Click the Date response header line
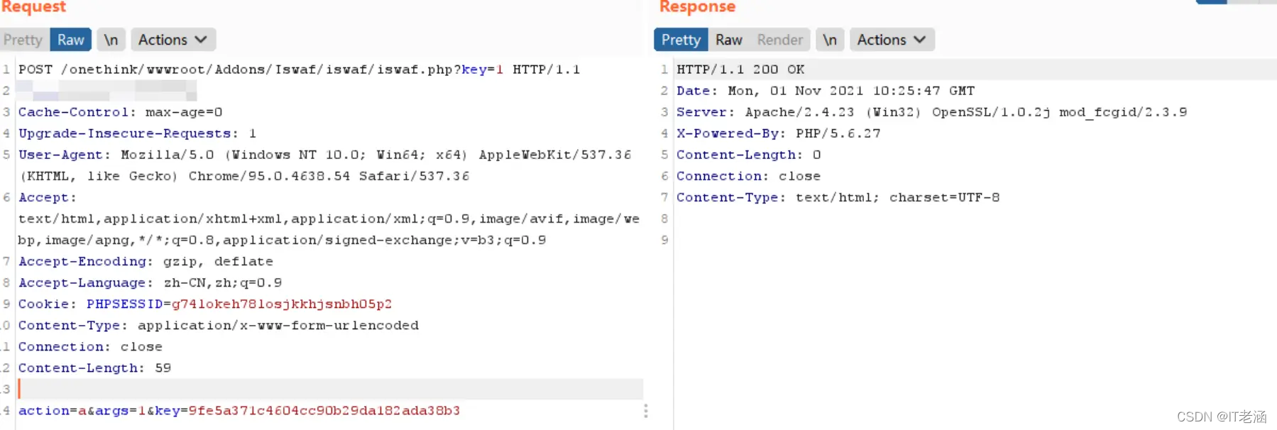 pos(826,91)
